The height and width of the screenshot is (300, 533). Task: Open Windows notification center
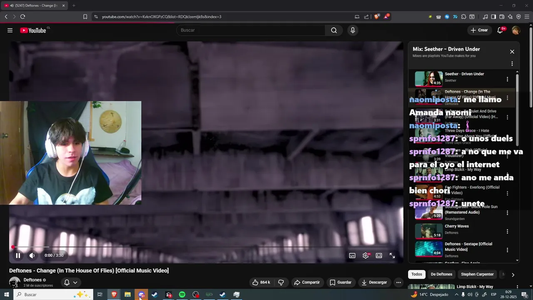click(524, 295)
